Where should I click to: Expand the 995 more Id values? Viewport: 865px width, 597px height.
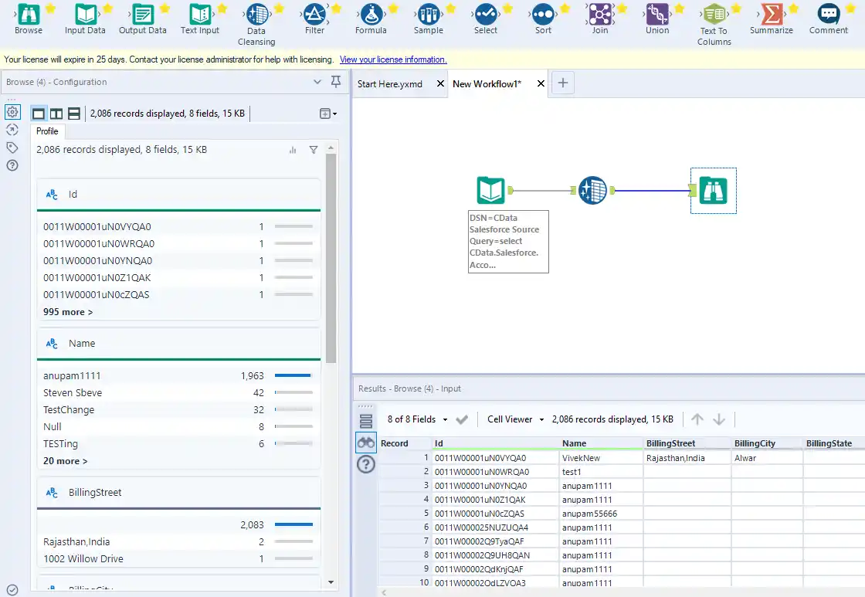point(67,312)
